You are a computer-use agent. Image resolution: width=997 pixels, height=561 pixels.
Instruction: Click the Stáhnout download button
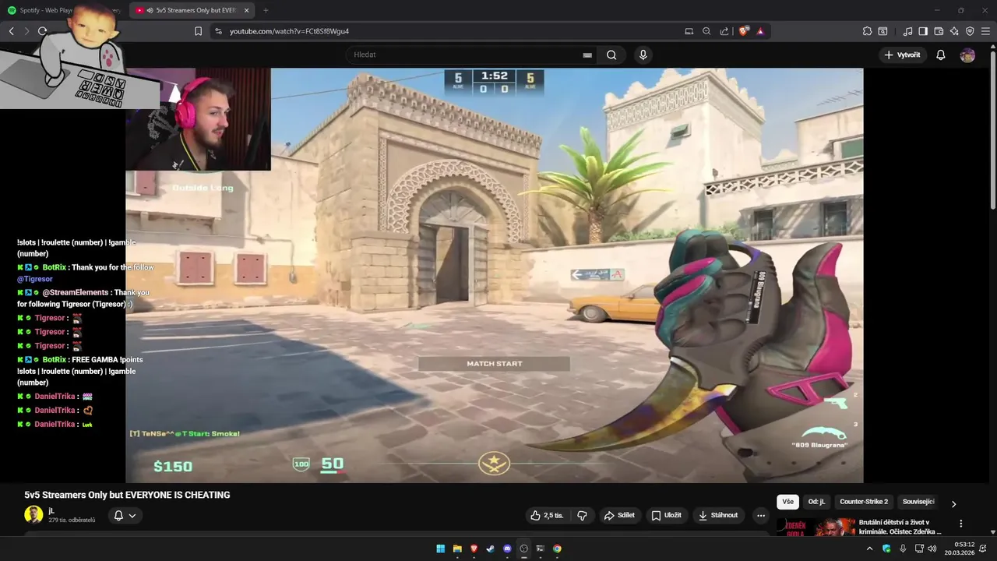(718, 515)
